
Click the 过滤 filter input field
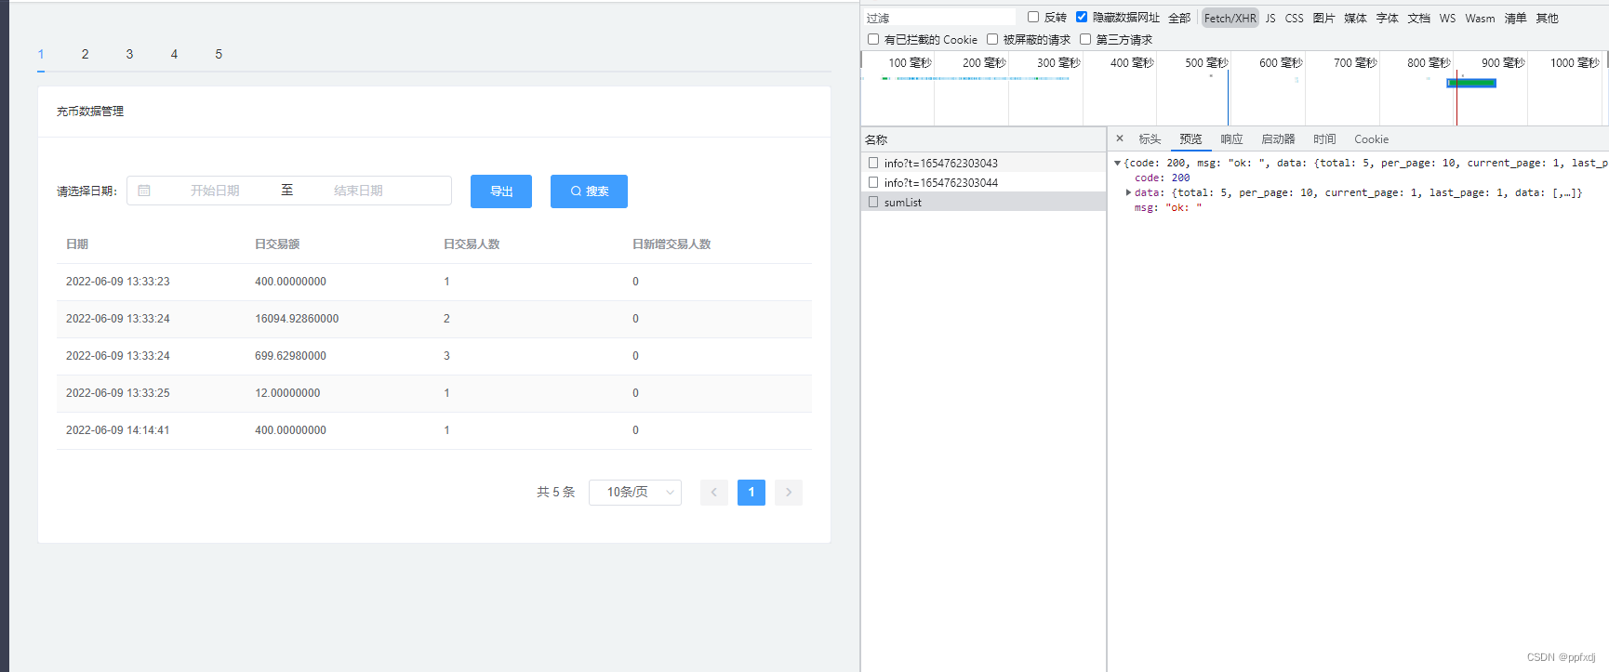(x=940, y=18)
